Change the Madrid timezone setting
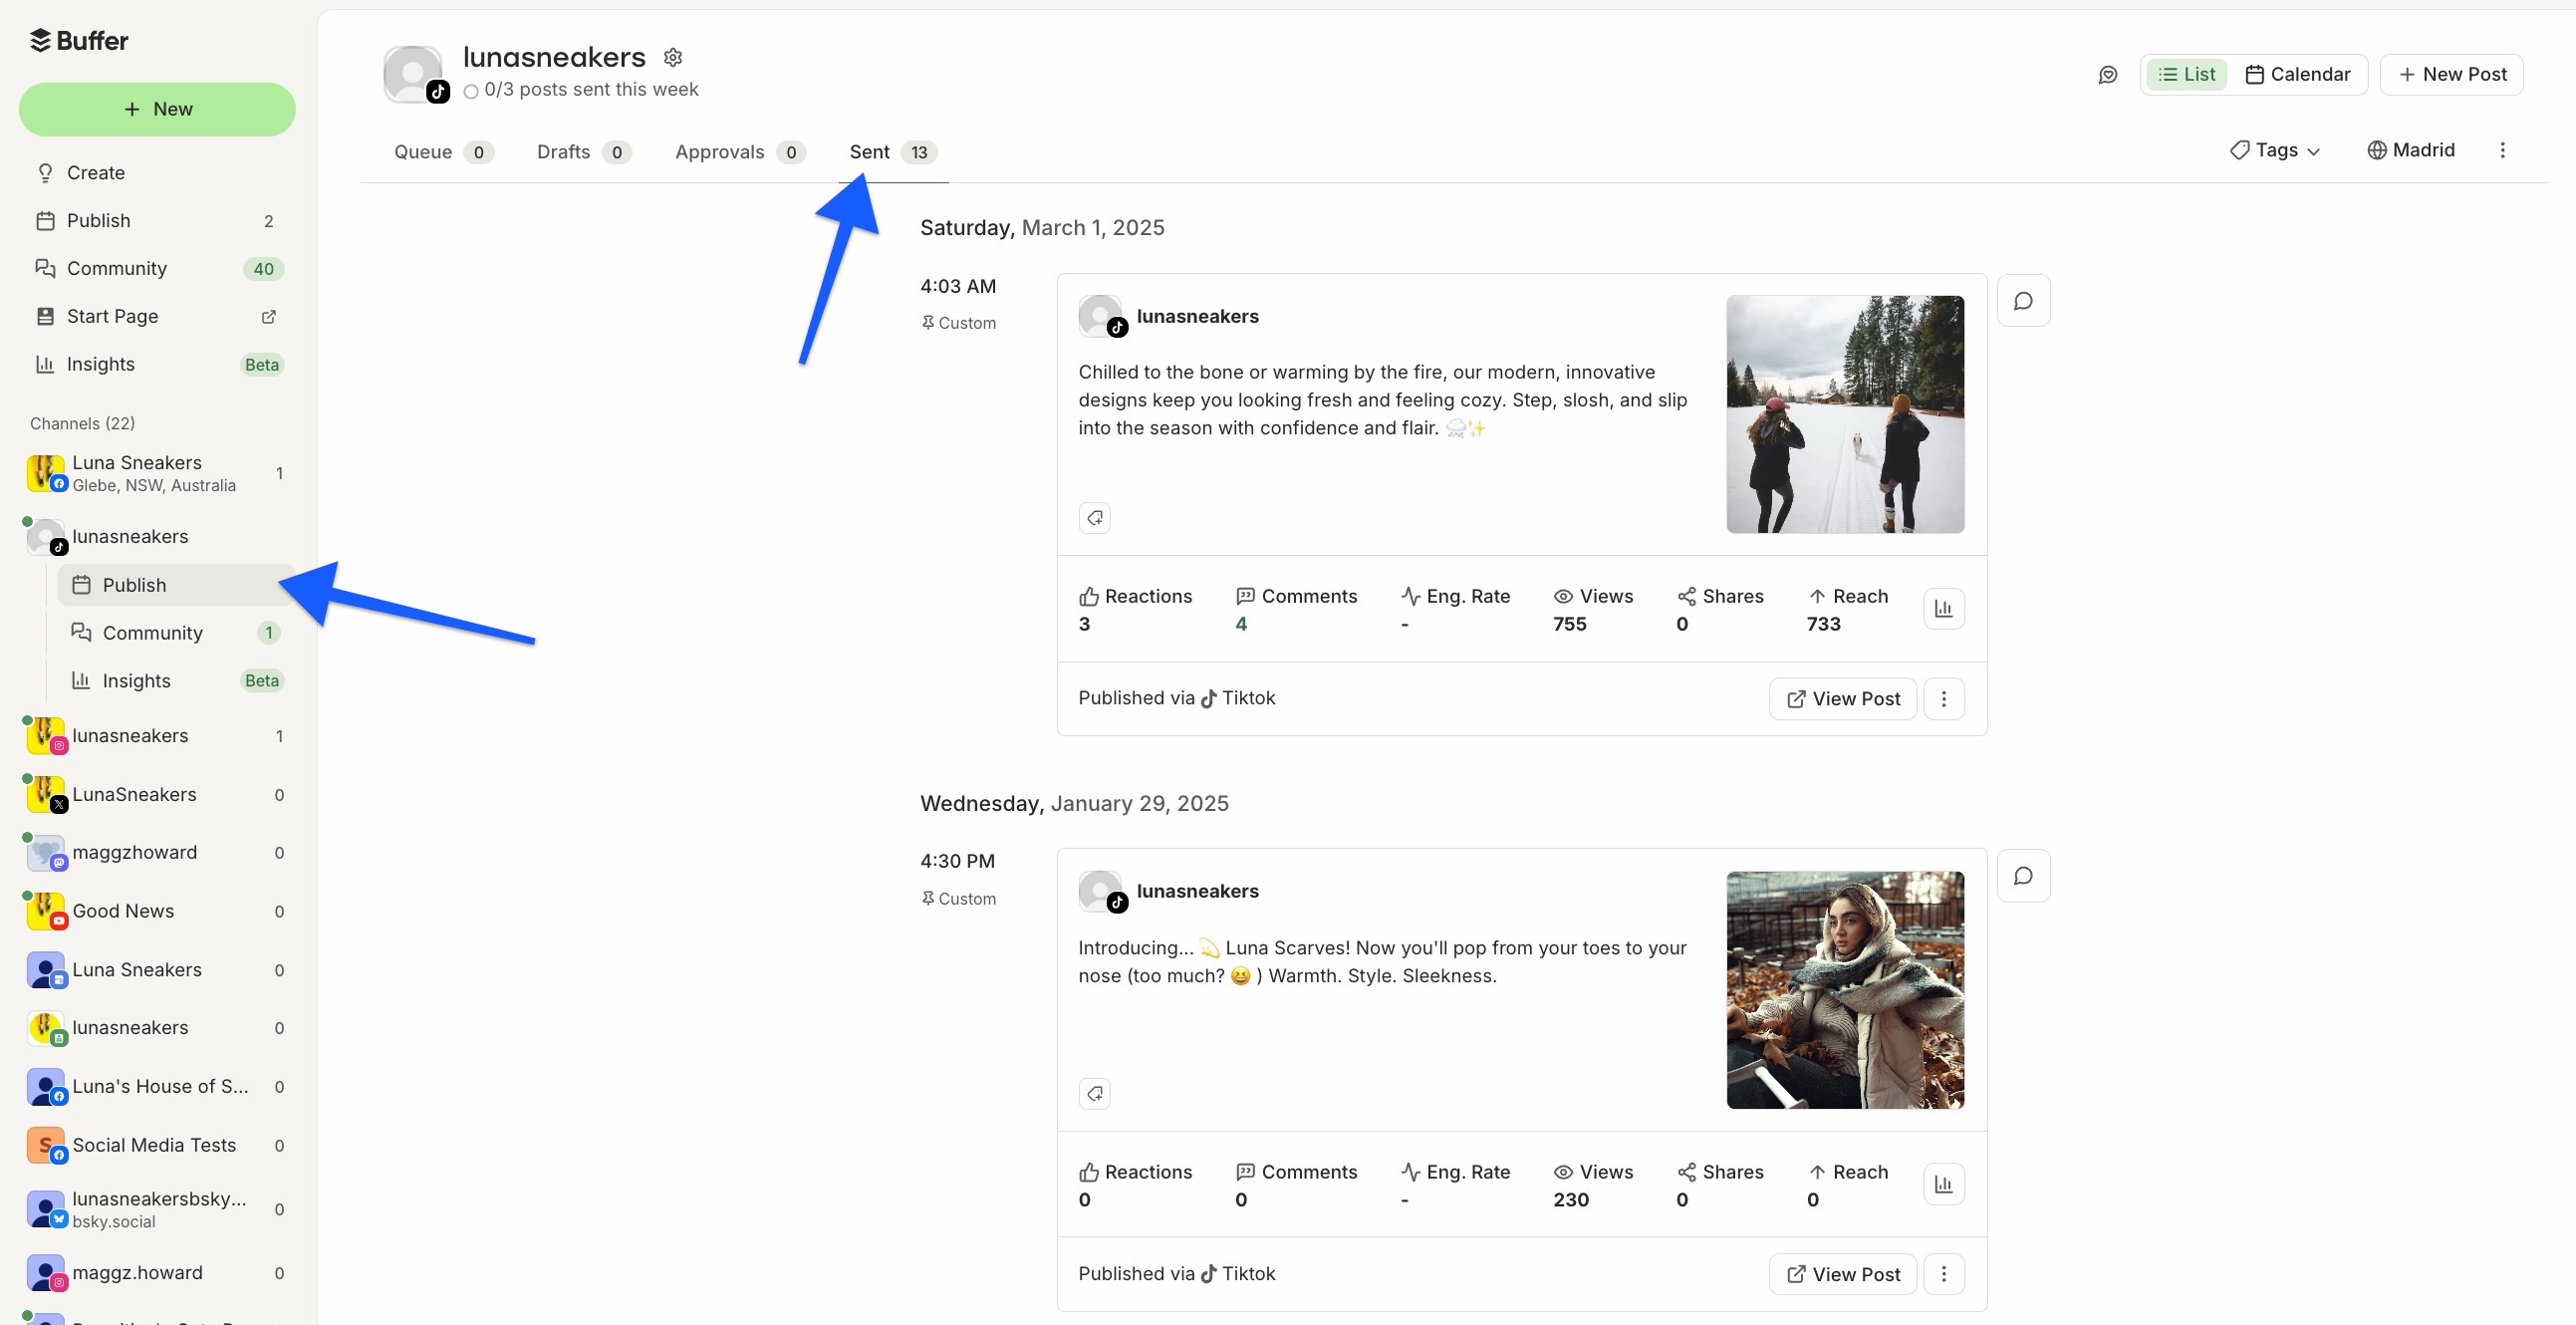The width and height of the screenshot is (2576, 1325). pyautogui.click(x=2411, y=150)
